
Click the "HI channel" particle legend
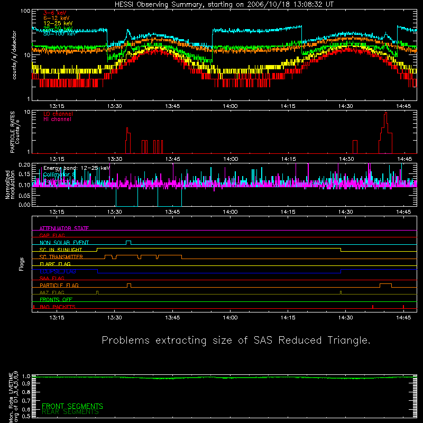point(57,119)
